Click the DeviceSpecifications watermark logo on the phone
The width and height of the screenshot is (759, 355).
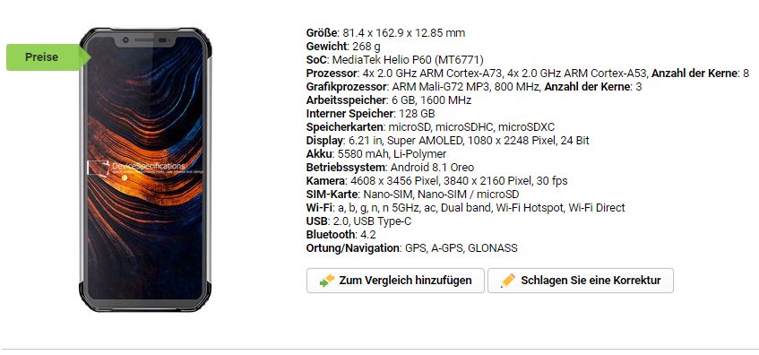pos(135,168)
